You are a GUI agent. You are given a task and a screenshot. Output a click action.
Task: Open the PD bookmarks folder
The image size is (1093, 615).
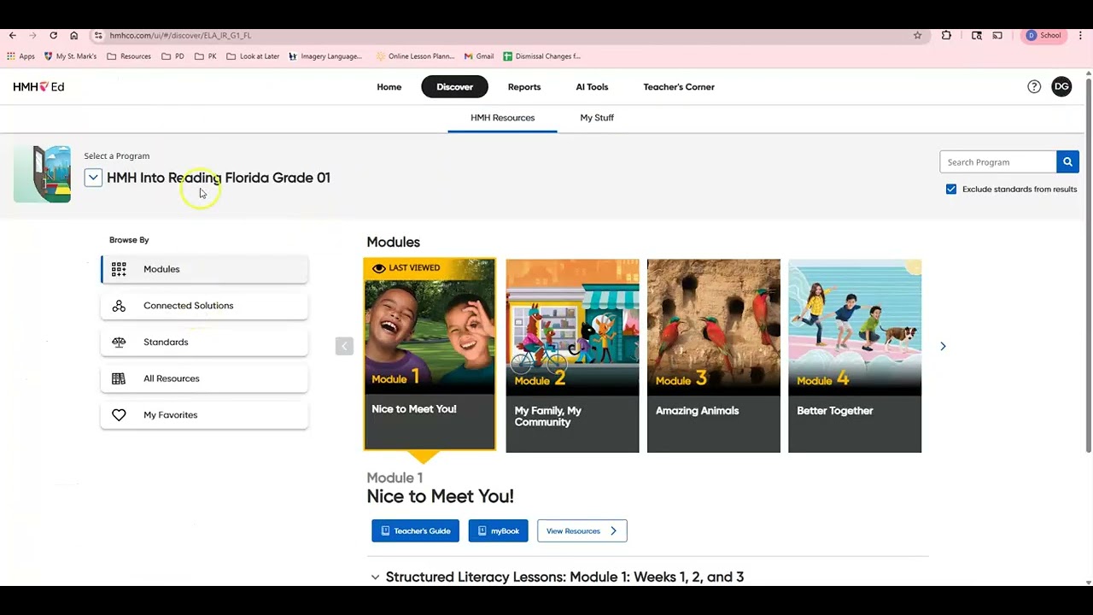(172, 56)
